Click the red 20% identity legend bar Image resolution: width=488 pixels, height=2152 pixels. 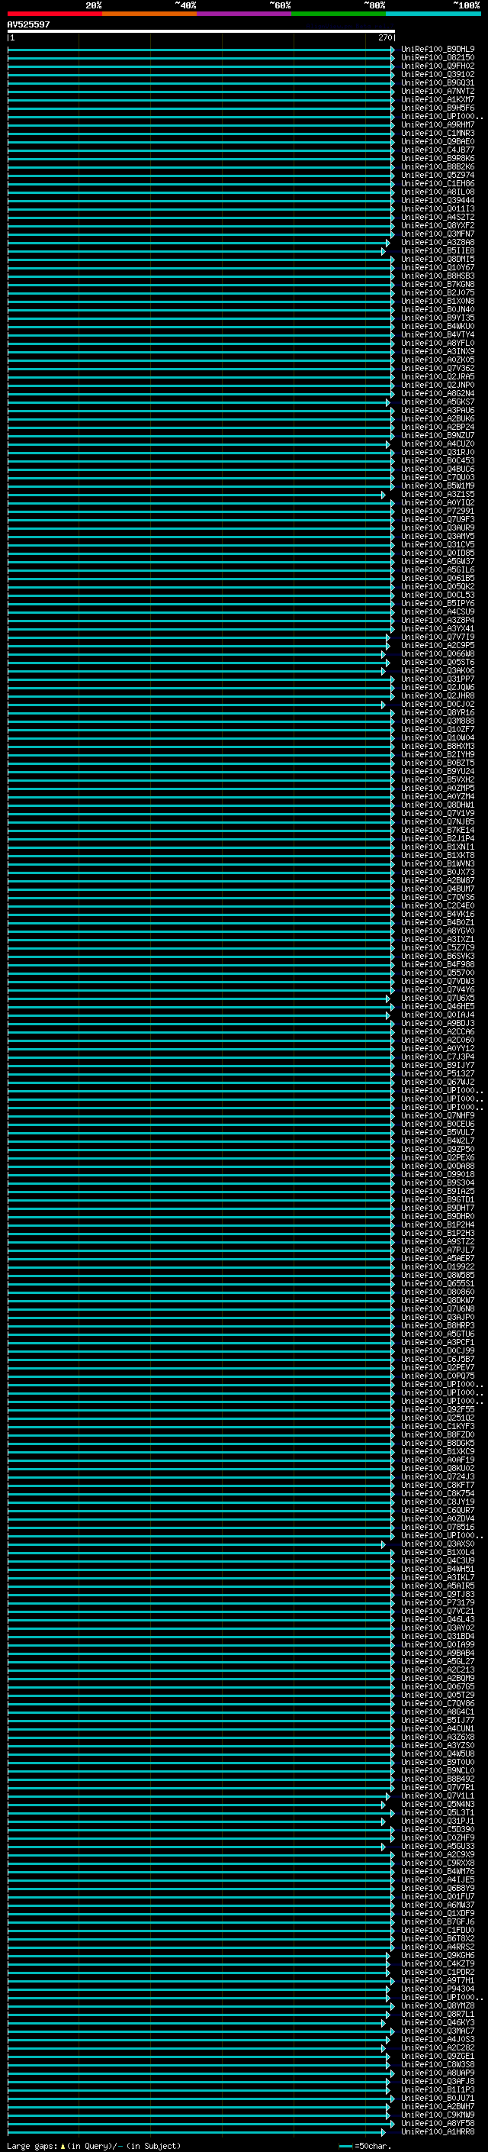pos(54,14)
